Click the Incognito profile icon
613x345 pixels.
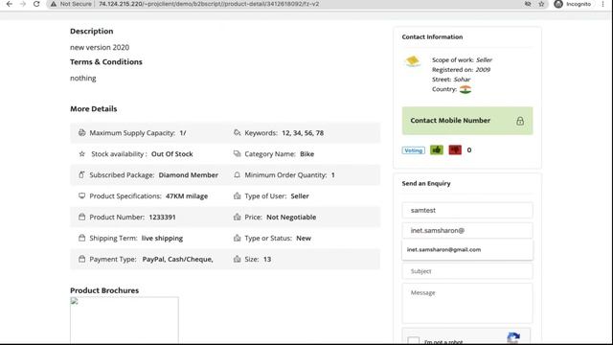point(558,4)
